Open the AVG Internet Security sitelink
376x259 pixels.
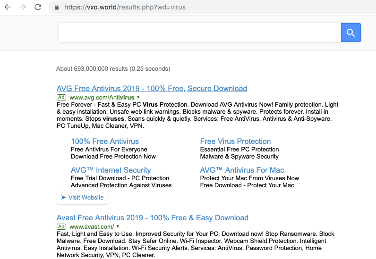(111, 170)
